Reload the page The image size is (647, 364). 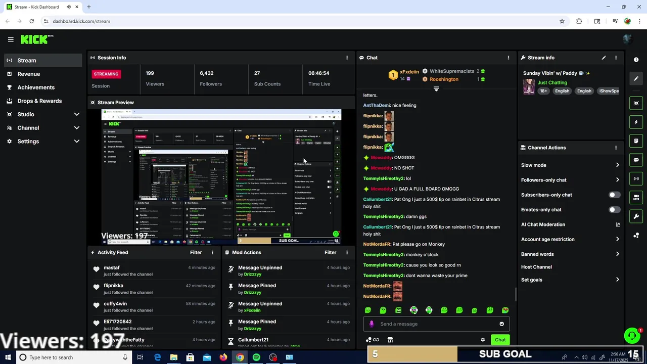(31, 21)
